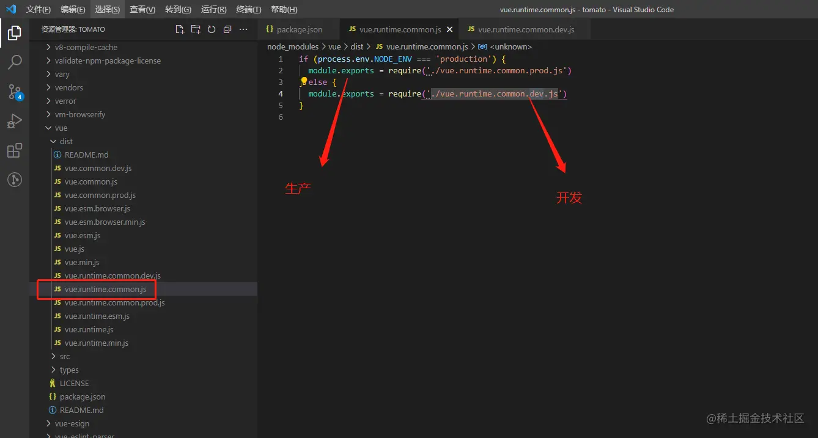Viewport: 818px width, 438px height.
Task: Create a new folder in explorer
Action: point(196,29)
